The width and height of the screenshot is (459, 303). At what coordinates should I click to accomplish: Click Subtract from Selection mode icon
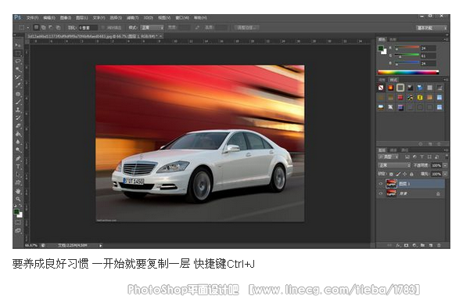(x=50, y=27)
